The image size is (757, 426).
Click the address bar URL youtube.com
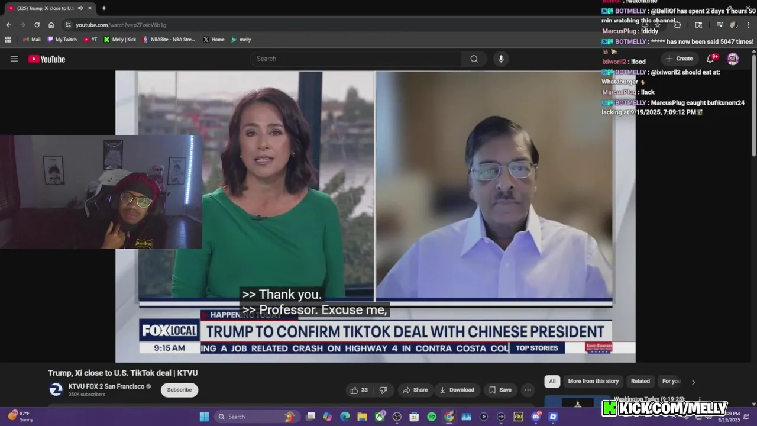coord(121,25)
